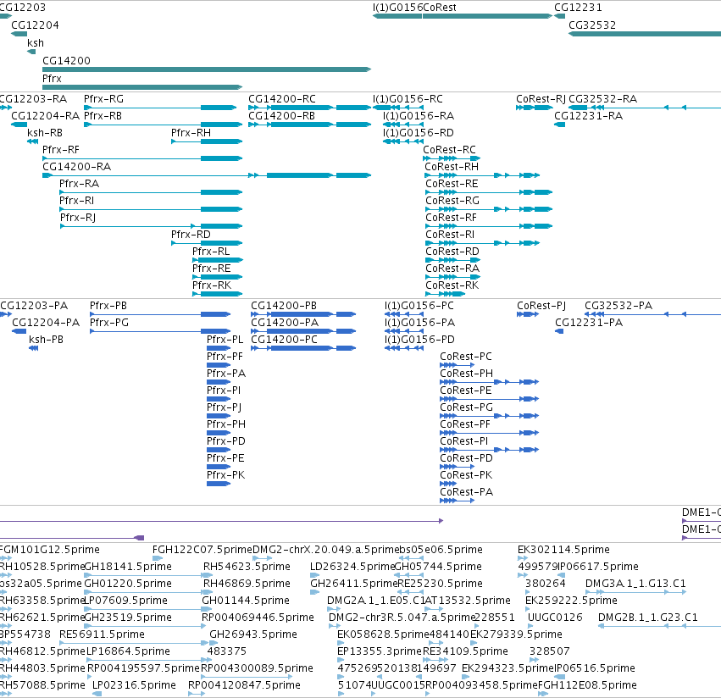Select the CoRest-RK transcript label
Viewport: 721px width, 698px height.
pyautogui.click(x=452, y=285)
